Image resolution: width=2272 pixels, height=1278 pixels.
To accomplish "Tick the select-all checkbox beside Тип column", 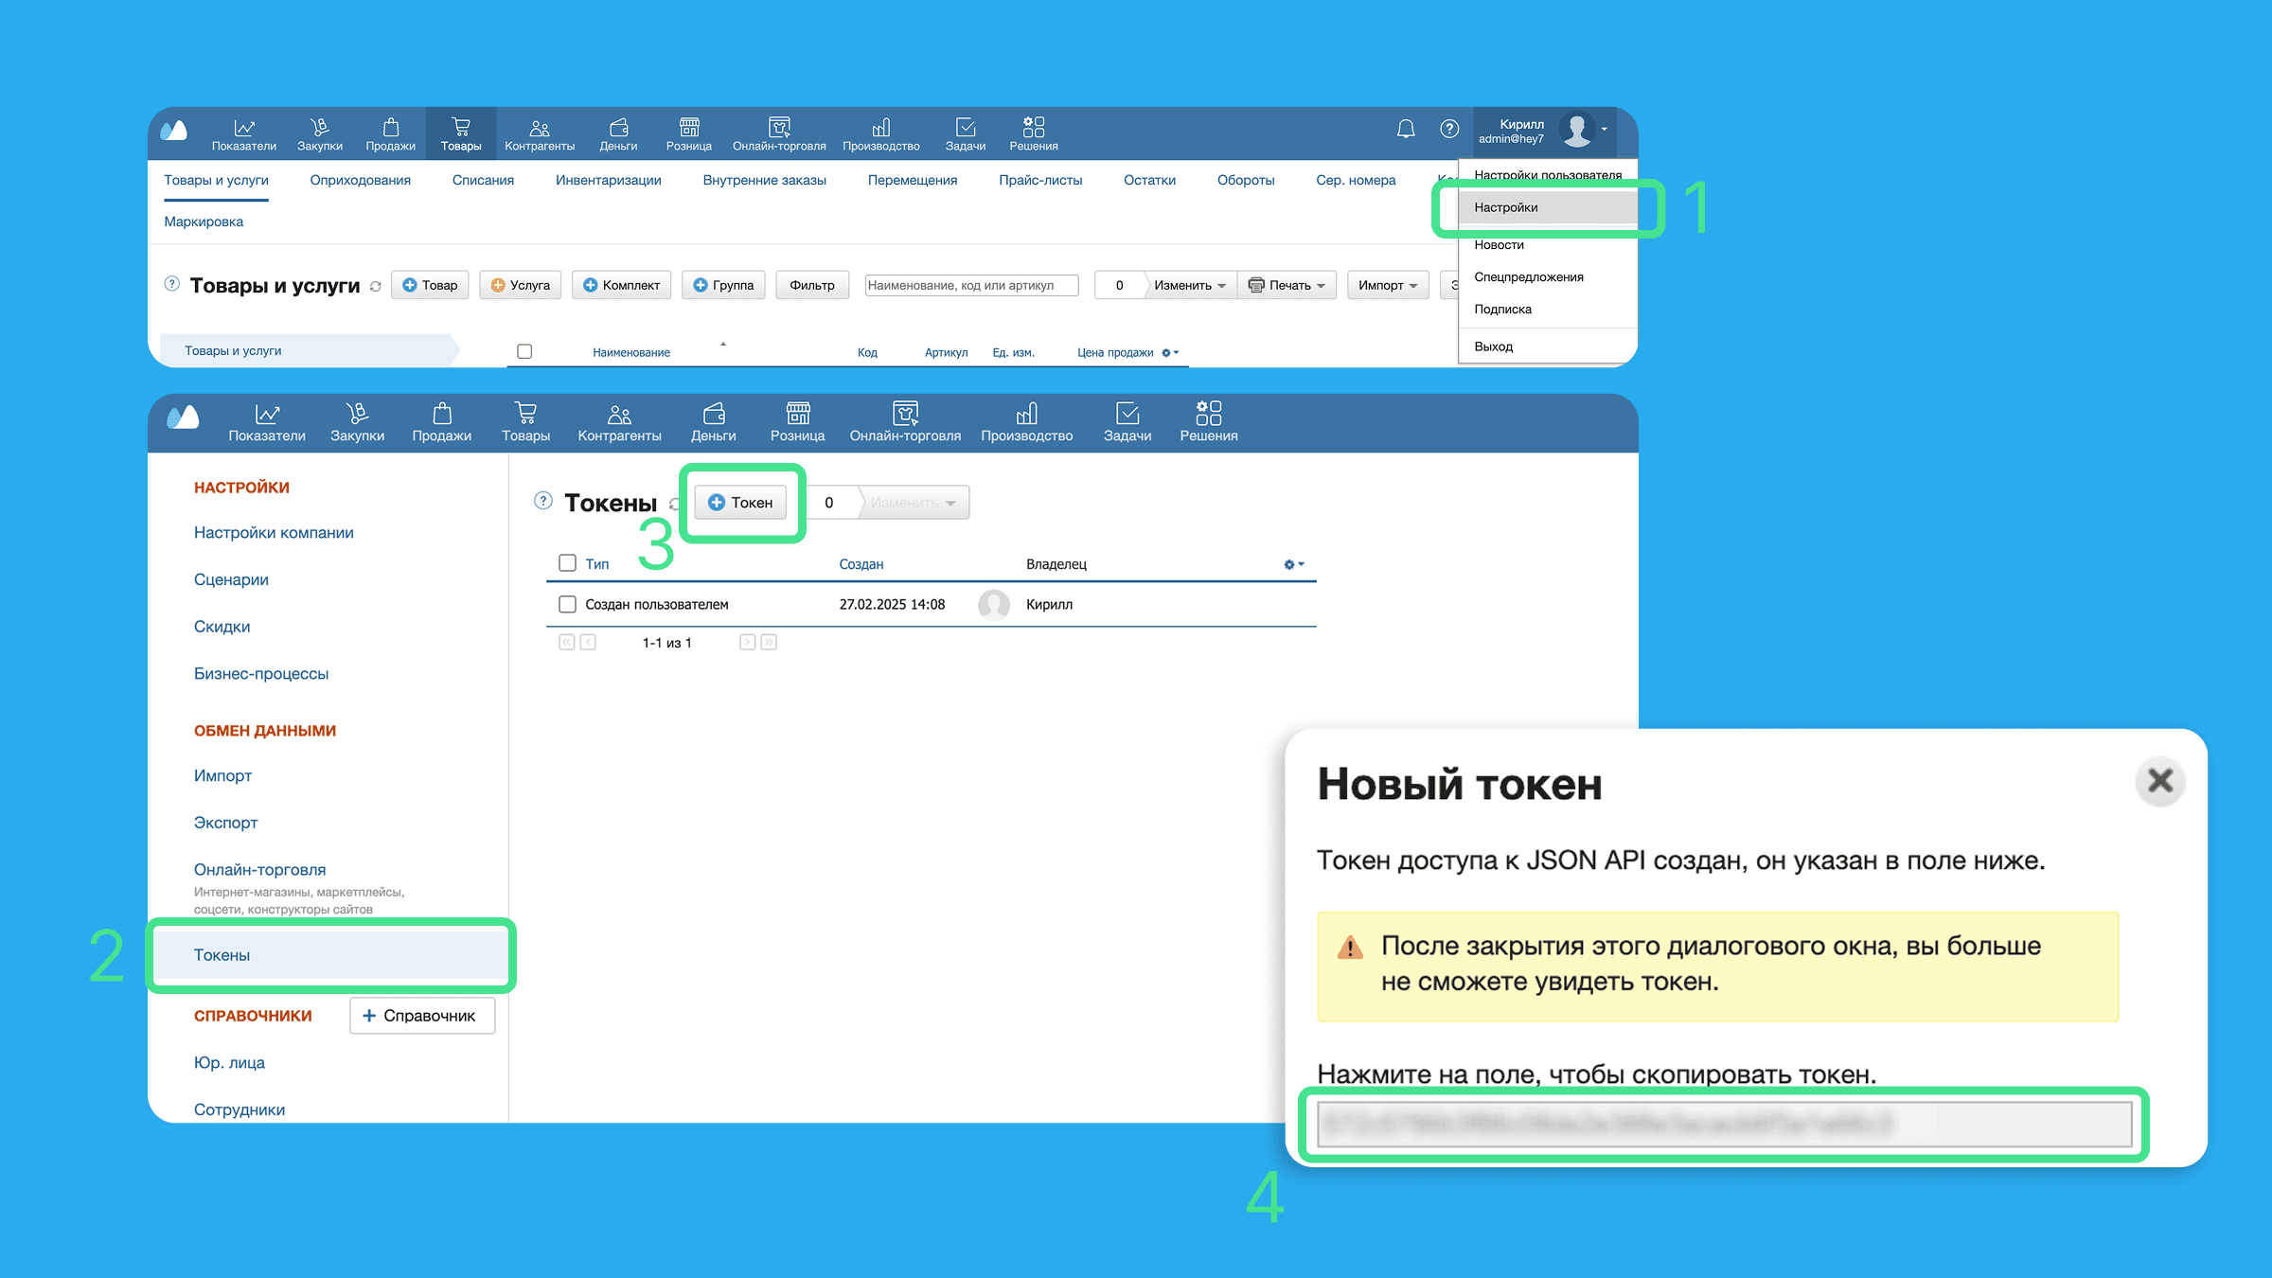I will click(x=567, y=563).
